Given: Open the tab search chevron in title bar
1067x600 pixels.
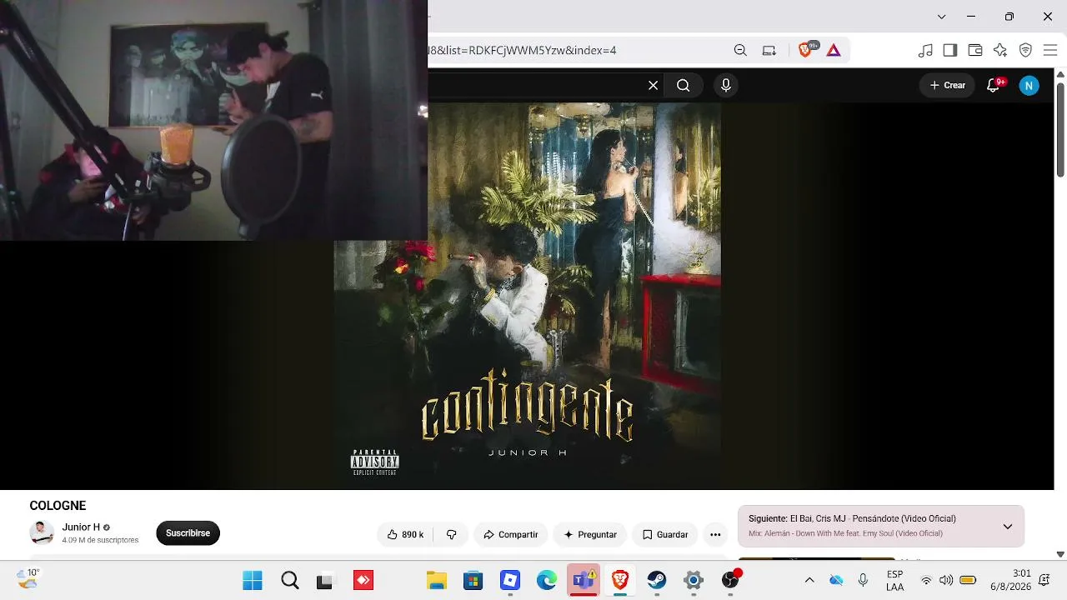Looking at the screenshot, I should tap(941, 17).
